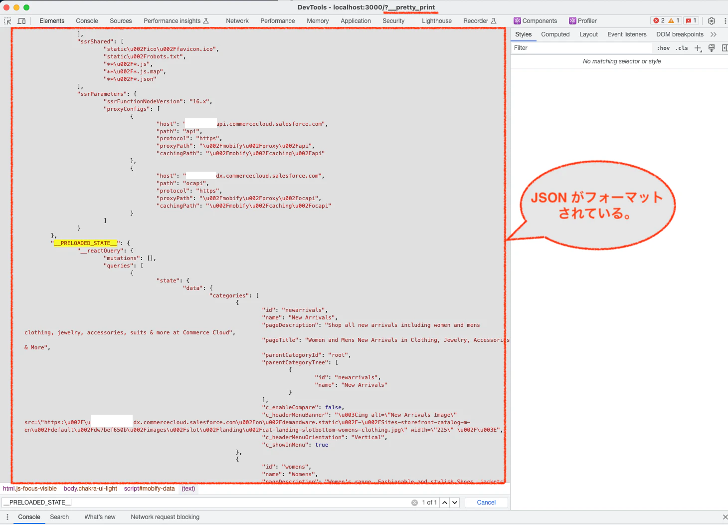Image resolution: width=728 pixels, height=525 pixels.
Task: Click the "ssrShared" key text
Action: click(95, 41)
